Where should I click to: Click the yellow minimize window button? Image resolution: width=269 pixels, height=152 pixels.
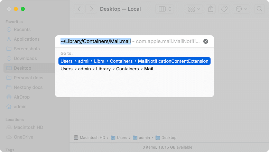click(16, 9)
